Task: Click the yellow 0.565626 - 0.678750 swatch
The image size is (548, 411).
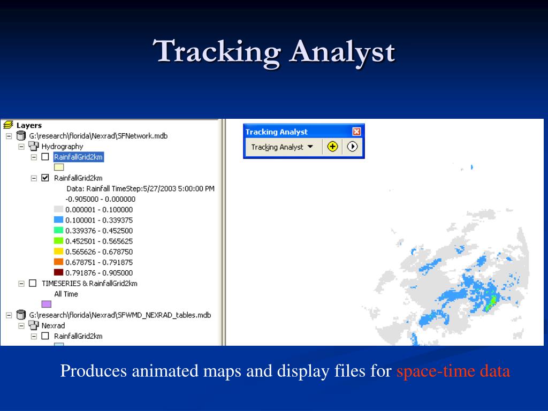Action: pyautogui.click(x=58, y=251)
